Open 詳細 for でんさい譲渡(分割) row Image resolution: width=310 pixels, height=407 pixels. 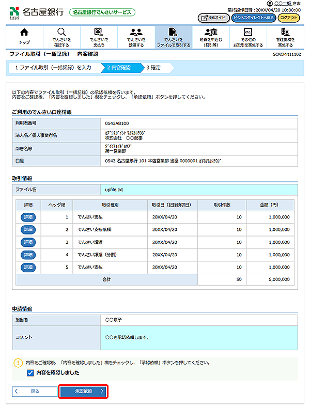pos(28,255)
